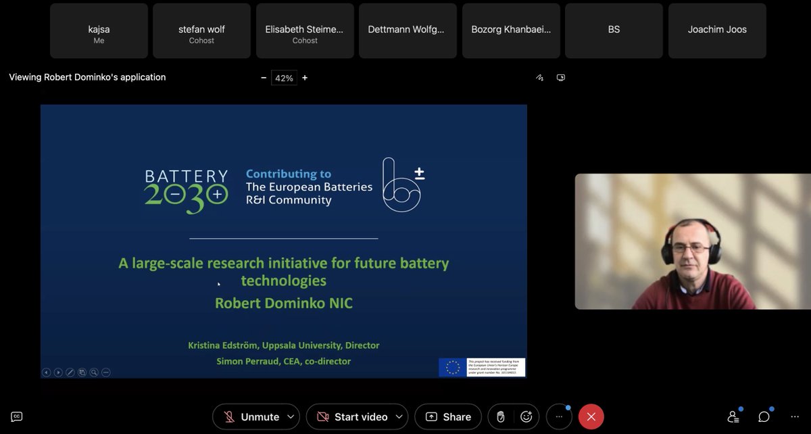Click the BATTERY 2030+ logo on slide
This screenshot has height=434, width=811.
tap(187, 192)
